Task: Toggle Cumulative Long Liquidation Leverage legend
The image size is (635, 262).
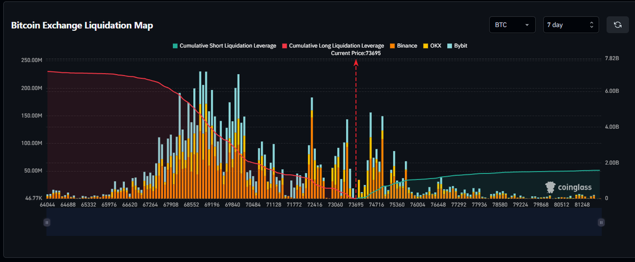Action: [333, 46]
